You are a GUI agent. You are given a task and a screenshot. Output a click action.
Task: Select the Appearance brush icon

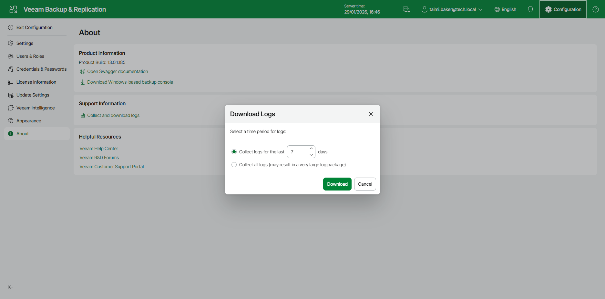coord(11,120)
